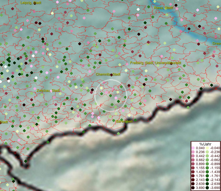Select the Riesa, Stadt map label
Image resolution: width=221 pixels, height=191 pixels.
(x=163, y=8)
